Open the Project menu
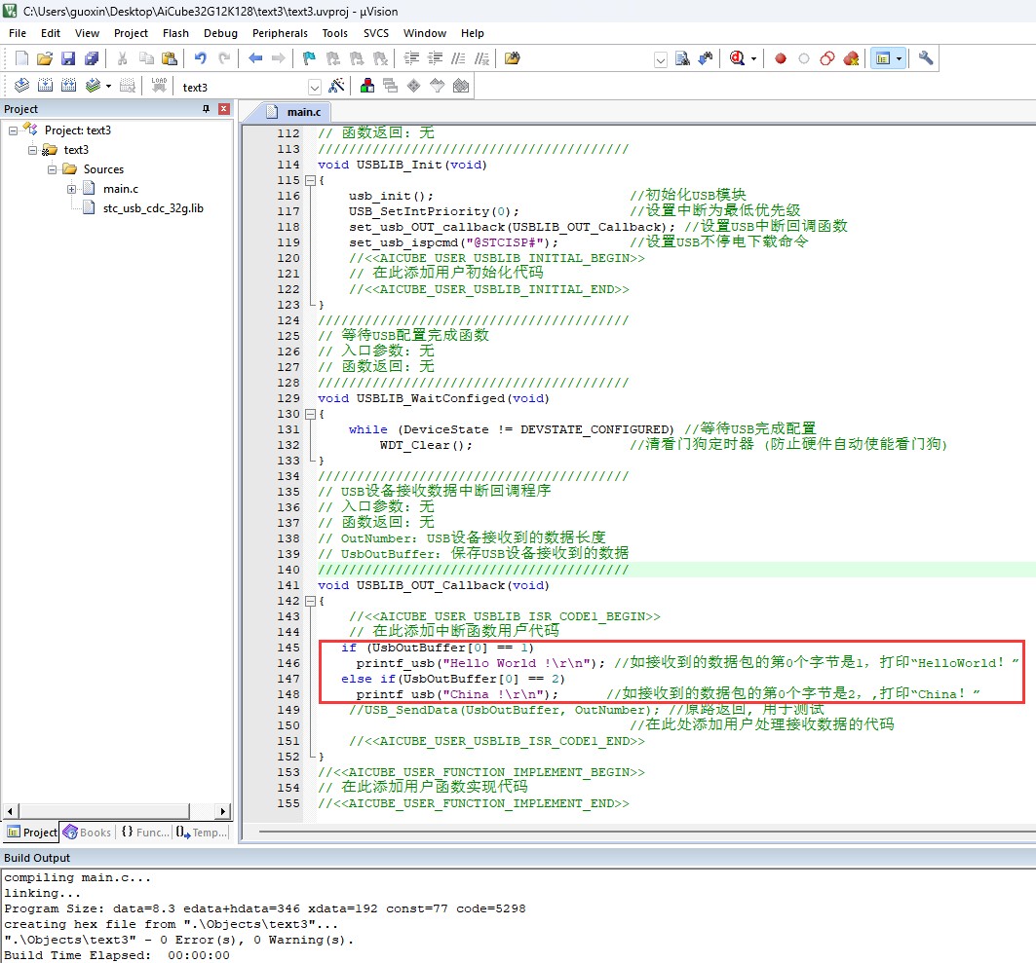 [x=131, y=33]
